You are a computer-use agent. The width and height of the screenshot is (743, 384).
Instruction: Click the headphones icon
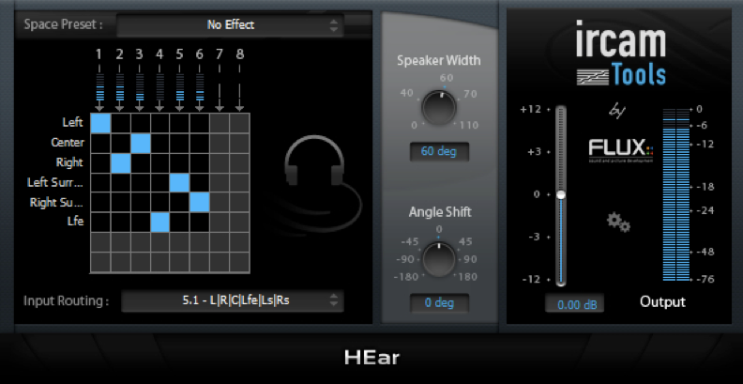pos(318,173)
